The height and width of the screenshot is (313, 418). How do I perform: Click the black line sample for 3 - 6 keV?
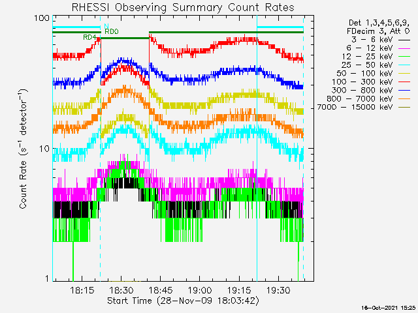[x=404, y=40]
